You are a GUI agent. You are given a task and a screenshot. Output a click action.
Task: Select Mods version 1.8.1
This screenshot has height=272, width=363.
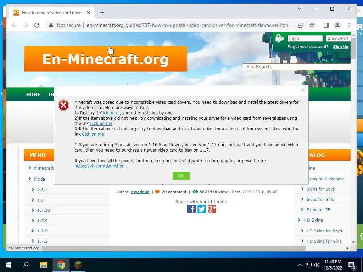pyautogui.click(x=42, y=190)
